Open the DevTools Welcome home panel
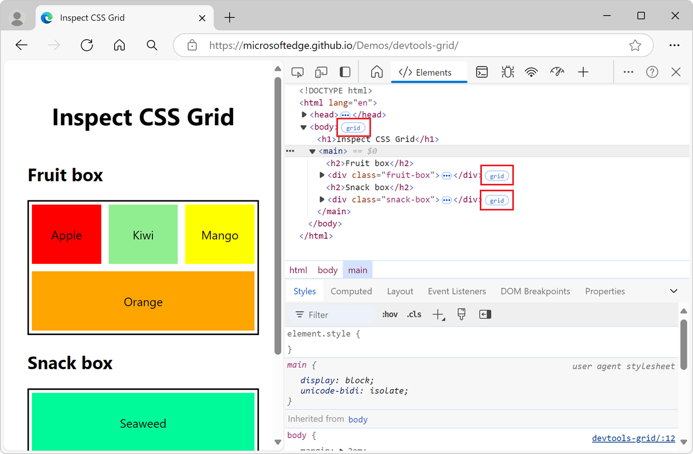693x454 pixels. point(376,71)
